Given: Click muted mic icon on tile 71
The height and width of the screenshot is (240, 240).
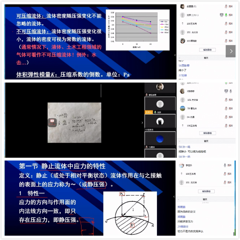Looking at the screenshot, I should pos(147,147).
